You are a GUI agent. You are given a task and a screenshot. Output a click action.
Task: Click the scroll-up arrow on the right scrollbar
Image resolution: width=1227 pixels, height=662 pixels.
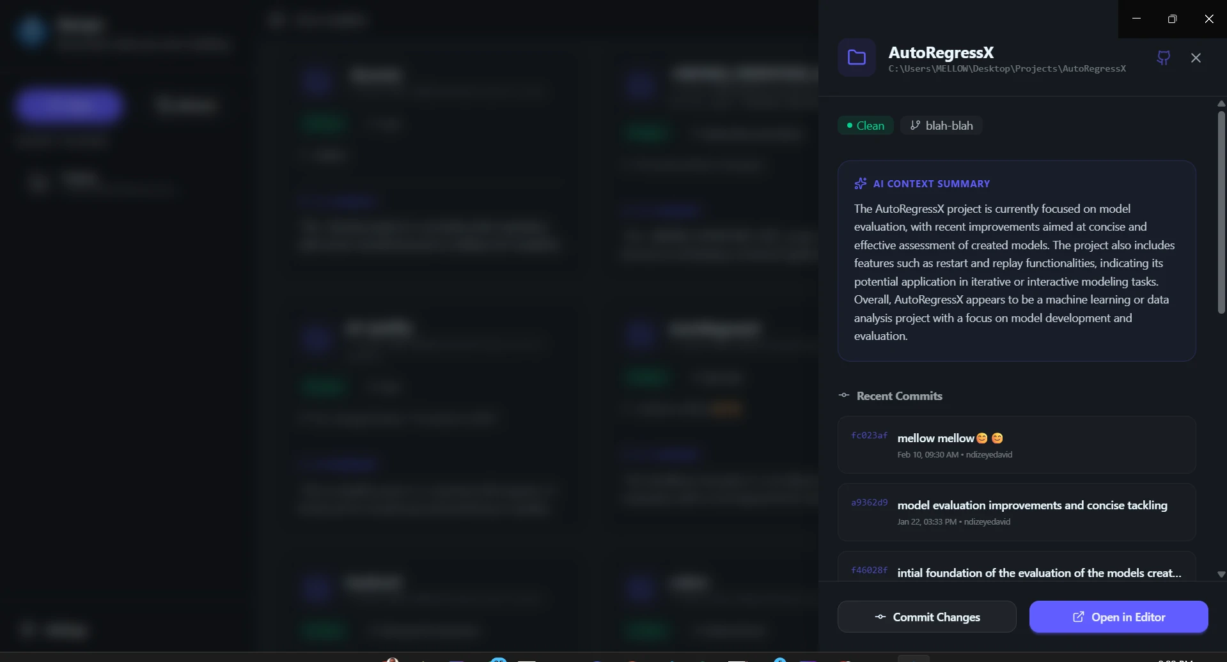coord(1221,104)
